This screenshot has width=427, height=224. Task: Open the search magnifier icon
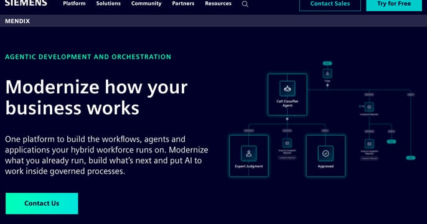245,4
